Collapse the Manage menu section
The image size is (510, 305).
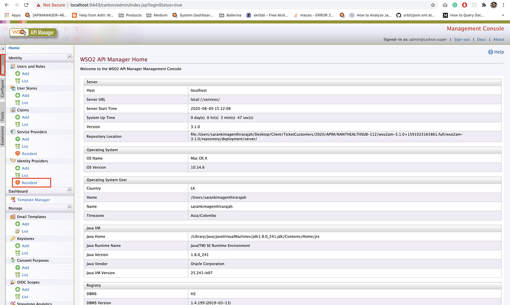(x=70, y=207)
